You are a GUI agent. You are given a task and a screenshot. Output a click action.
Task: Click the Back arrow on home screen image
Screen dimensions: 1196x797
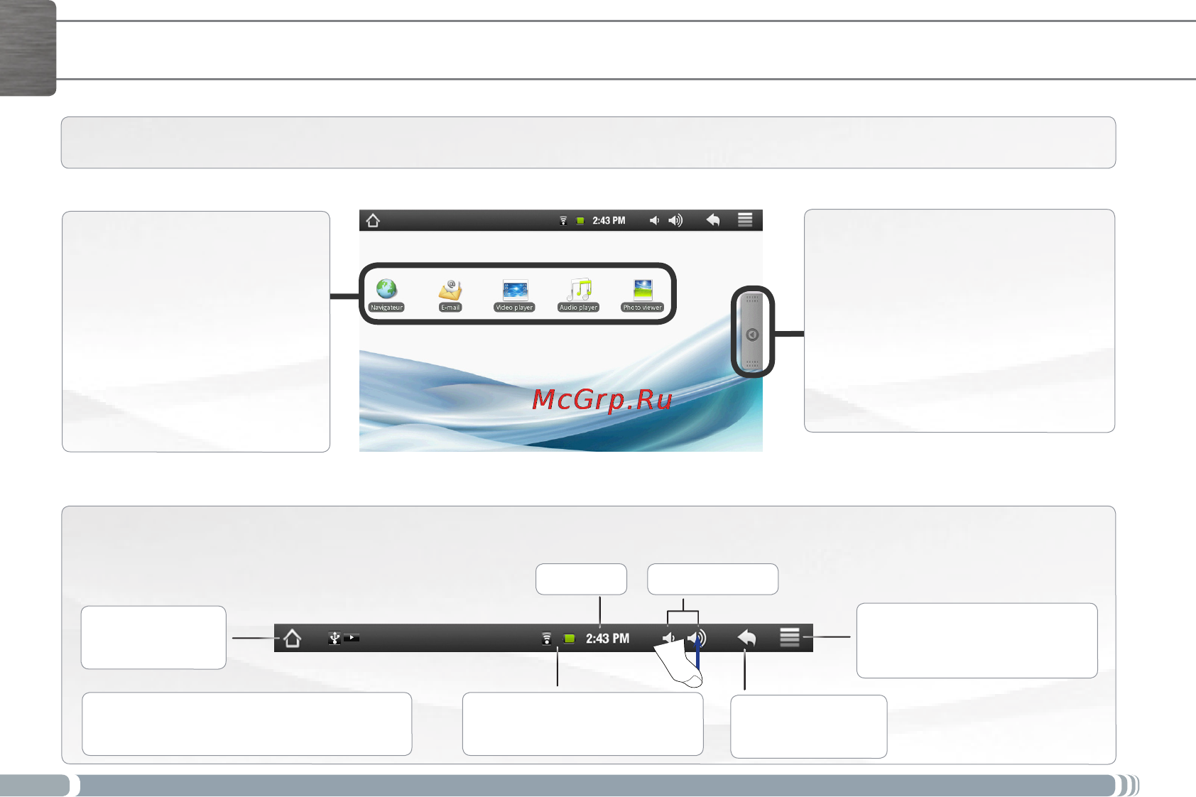pyautogui.click(x=713, y=220)
